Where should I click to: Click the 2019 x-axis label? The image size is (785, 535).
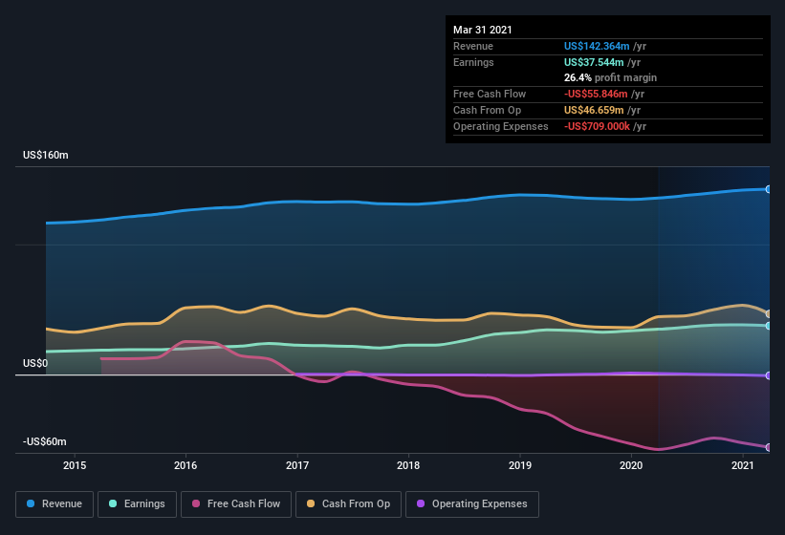click(520, 465)
